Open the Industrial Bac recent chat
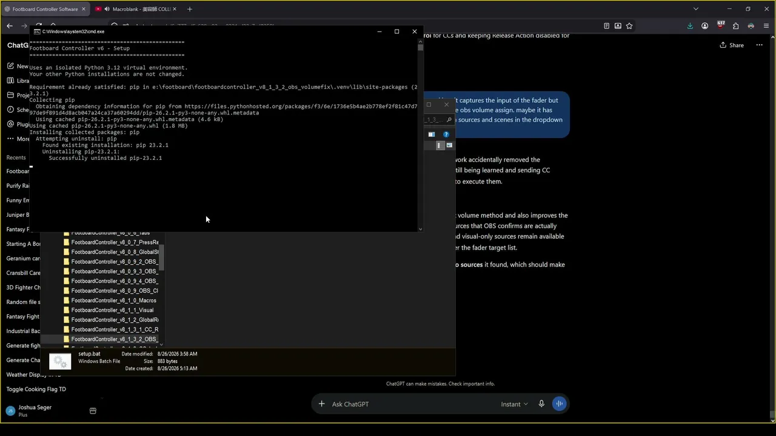 click(x=23, y=331)
